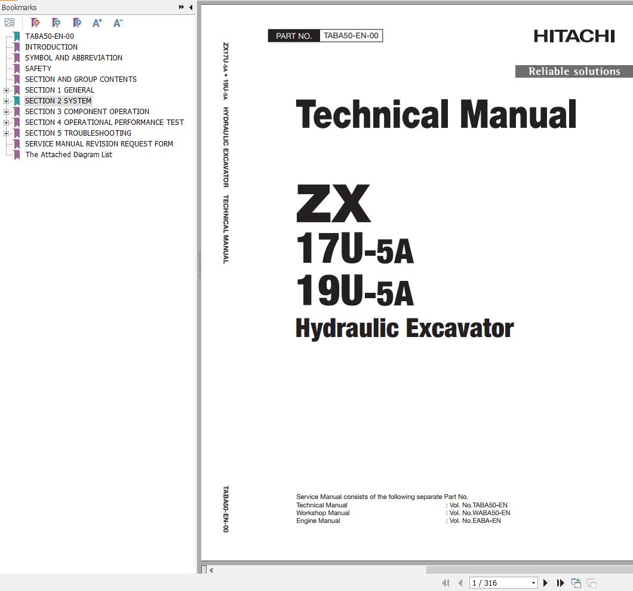Click the previous view icon

coord(576,583)
